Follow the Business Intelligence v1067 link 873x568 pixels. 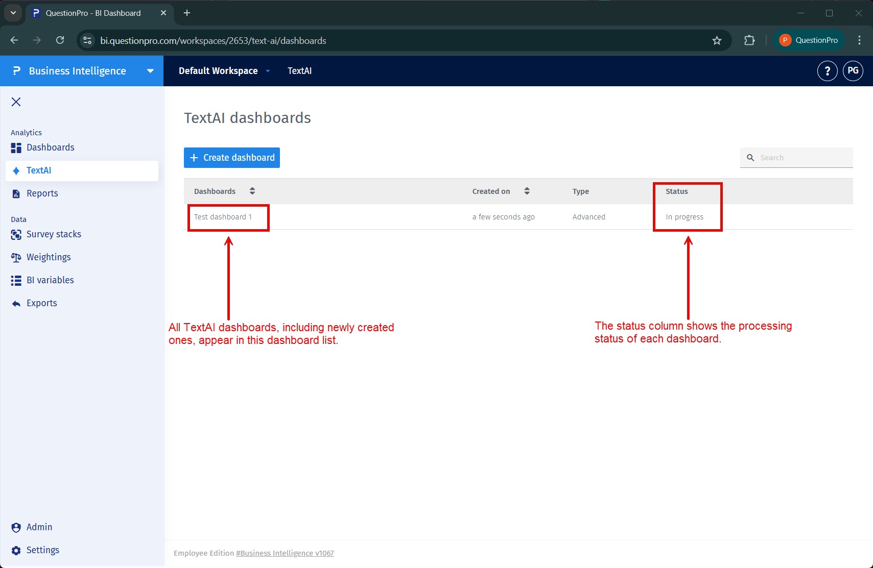[x=285, y=553]
